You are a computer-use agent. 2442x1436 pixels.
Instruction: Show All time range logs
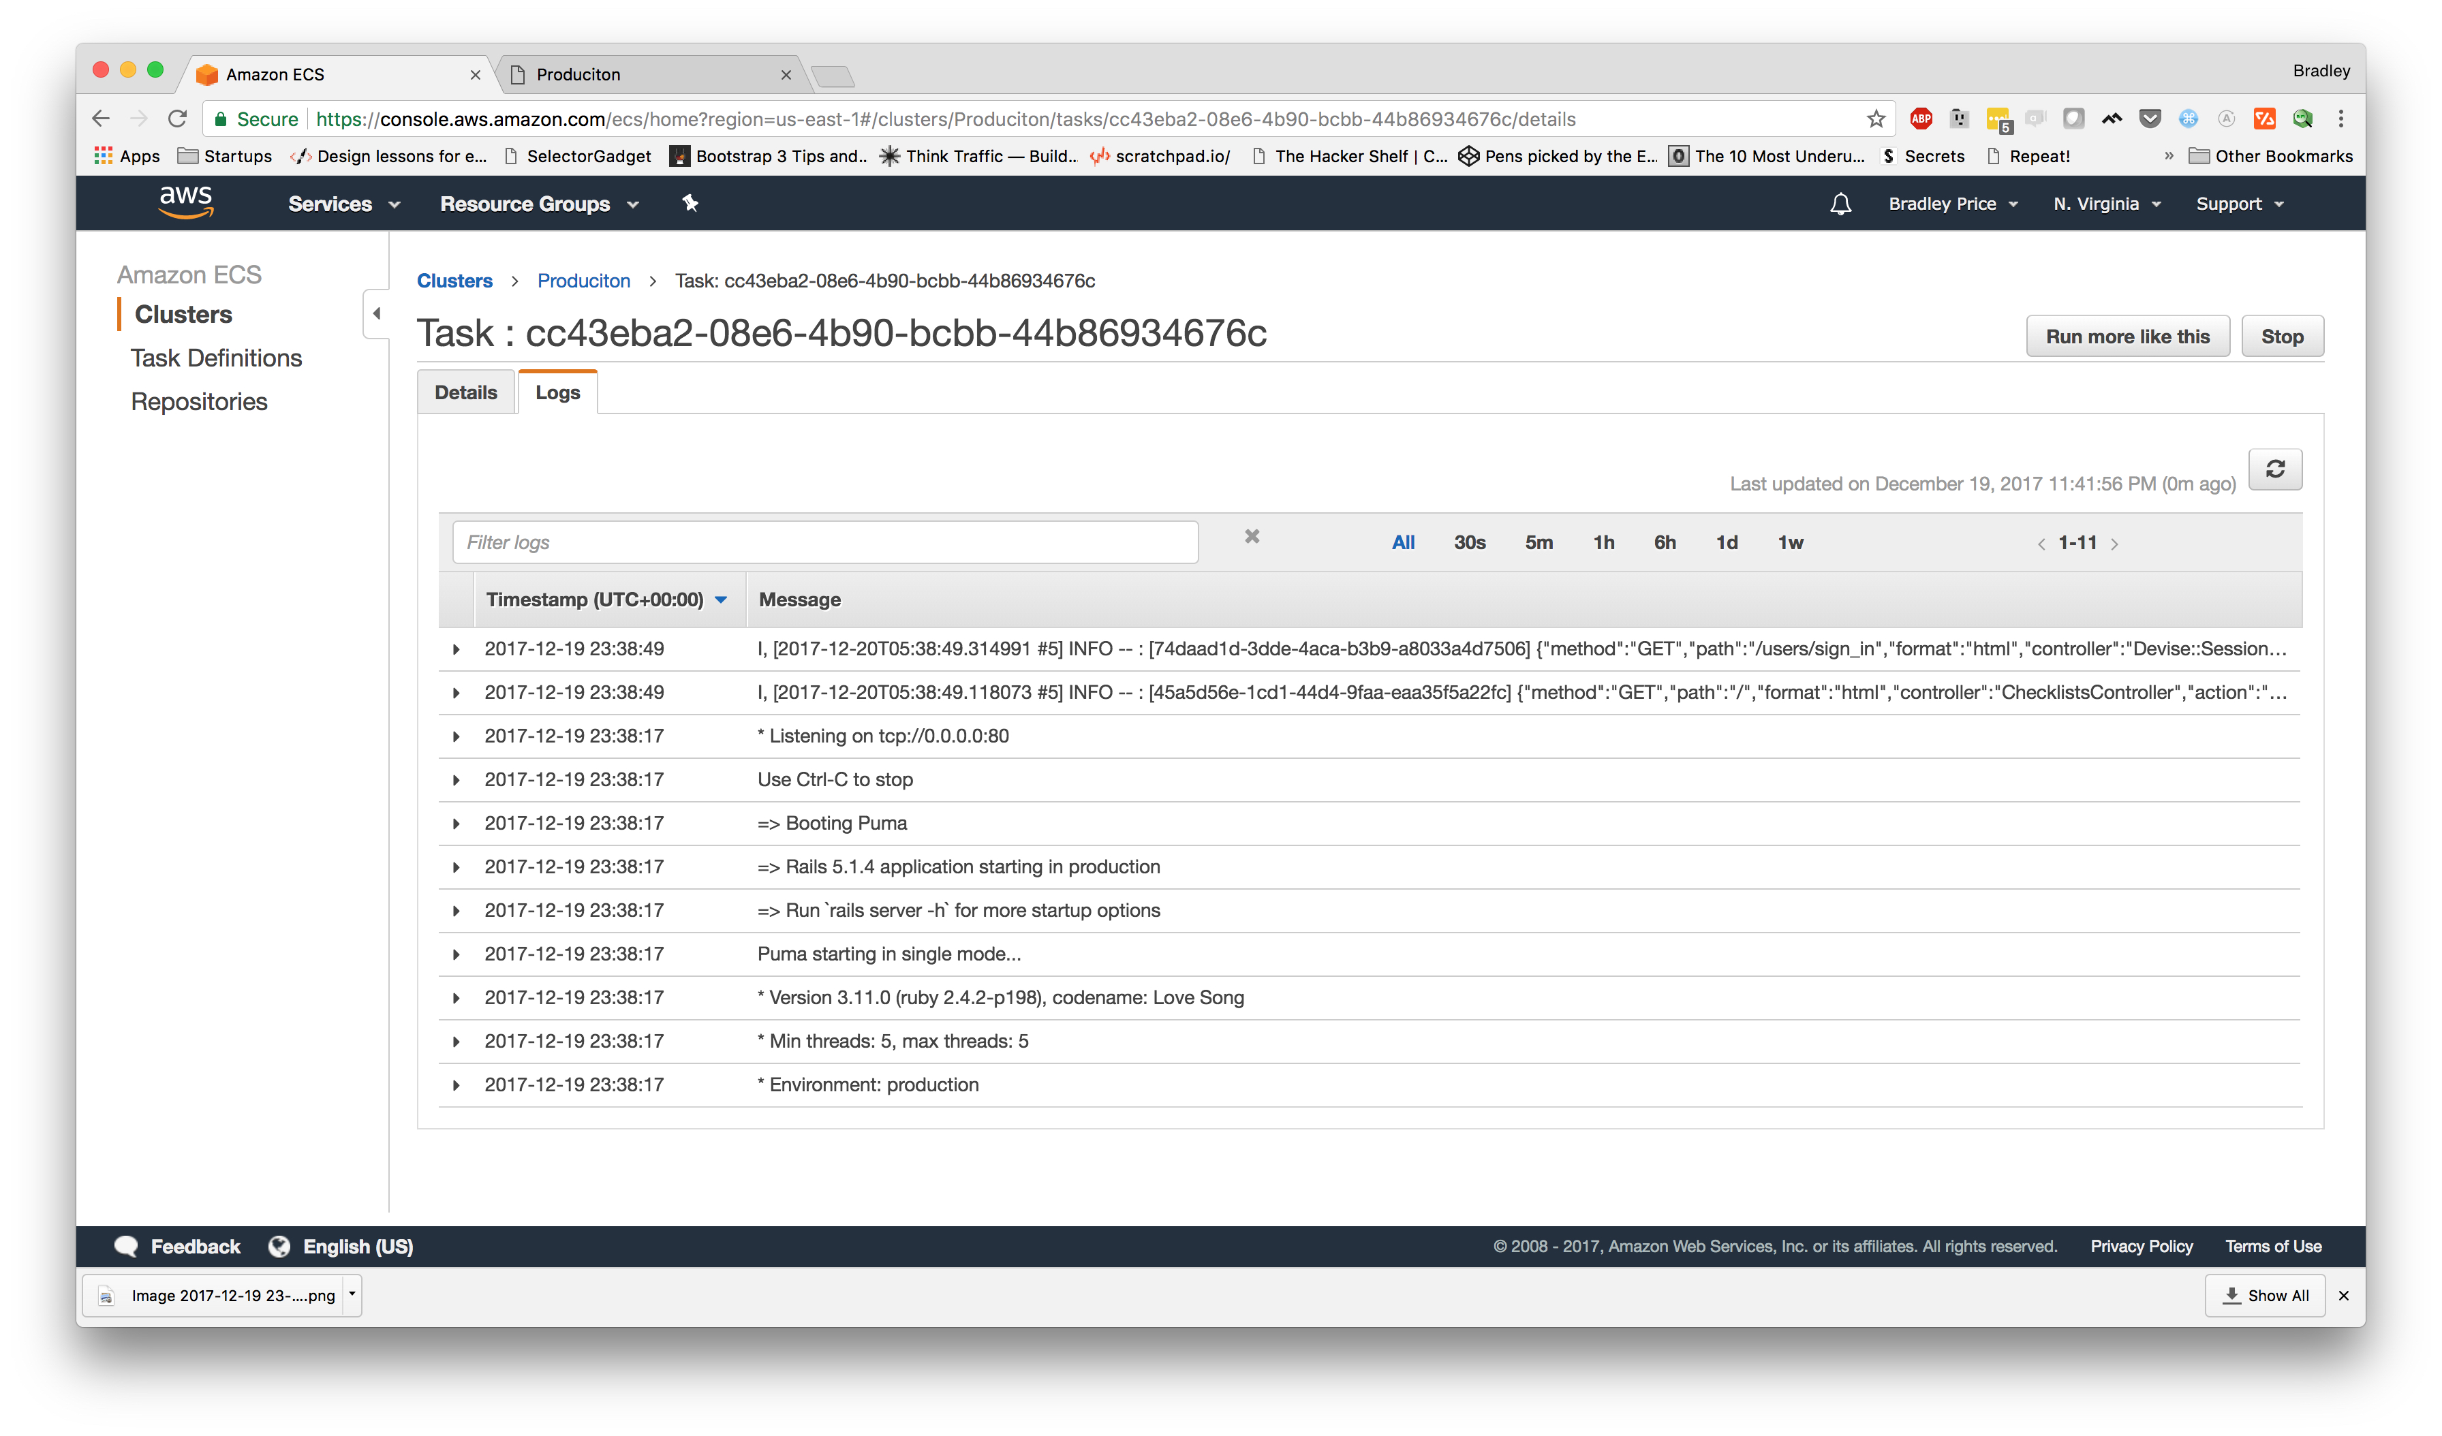pos(1402,543)
